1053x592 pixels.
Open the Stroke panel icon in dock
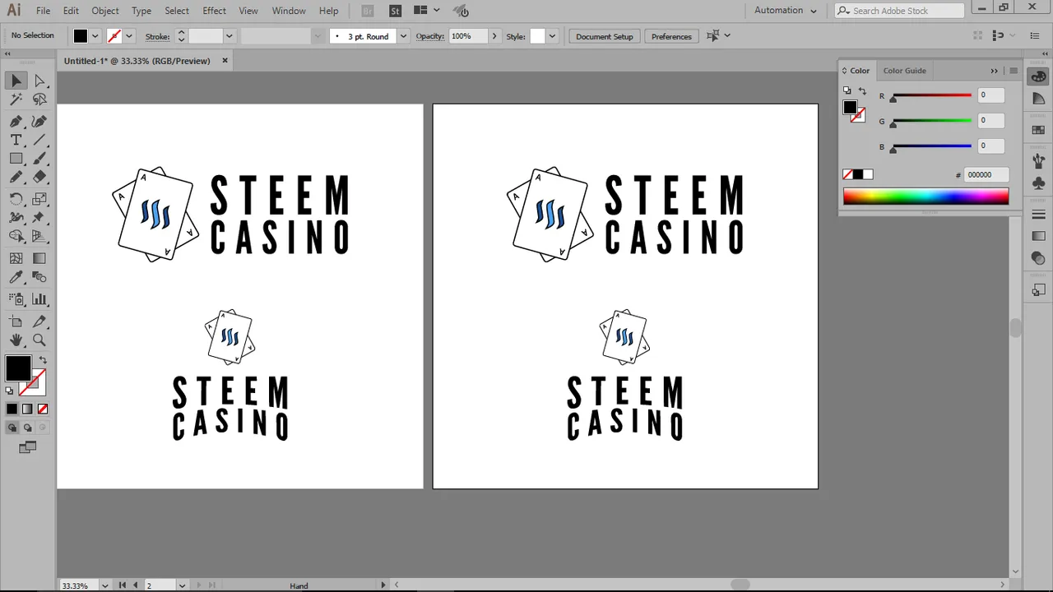click(x=1038, y=215)
